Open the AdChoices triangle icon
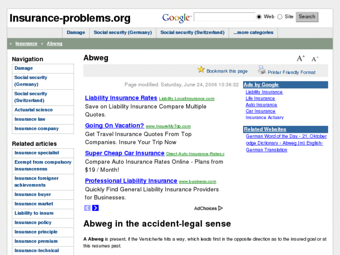Screen dimensions: 340x255 (x=221, y=208)
